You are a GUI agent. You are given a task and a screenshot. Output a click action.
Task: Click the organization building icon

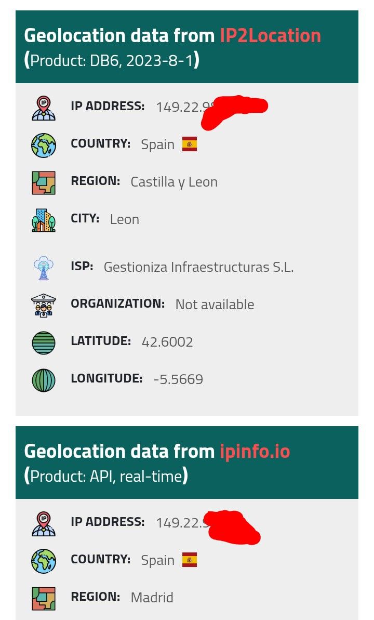point(44,306)
